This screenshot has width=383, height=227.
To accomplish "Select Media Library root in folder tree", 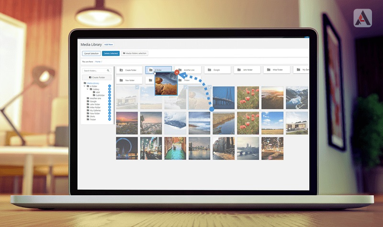I will click(92, 83).
